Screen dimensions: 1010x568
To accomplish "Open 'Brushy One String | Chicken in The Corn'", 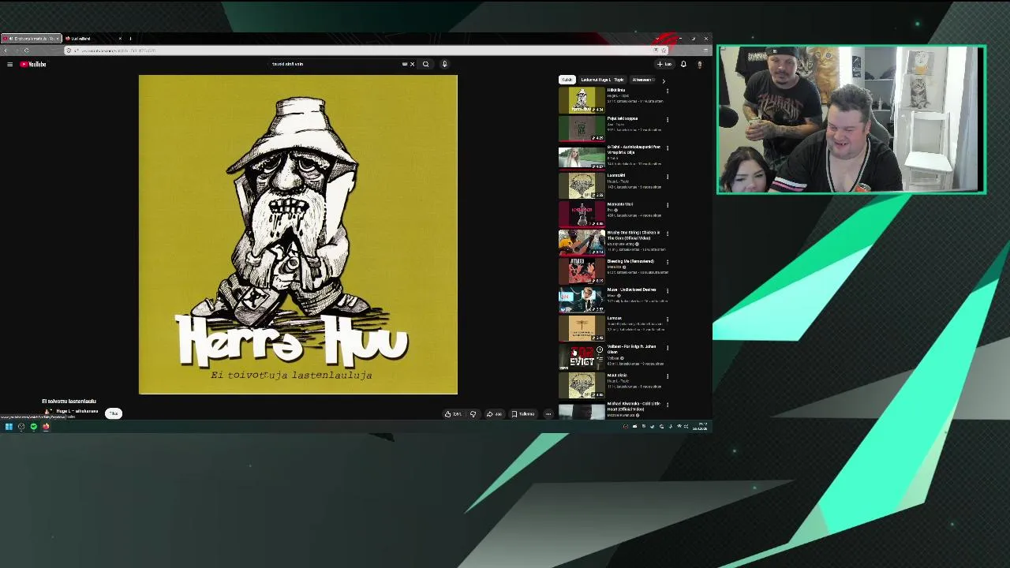I will [x=634, y=235].
